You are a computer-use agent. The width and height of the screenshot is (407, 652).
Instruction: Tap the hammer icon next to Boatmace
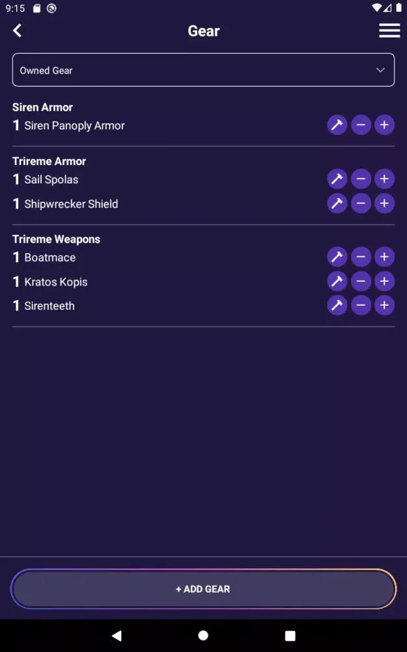pos(337,257)
